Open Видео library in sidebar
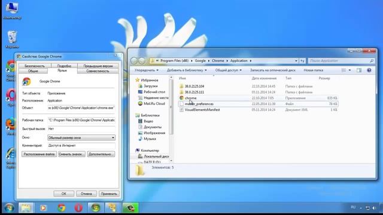 tap(148, 121)
